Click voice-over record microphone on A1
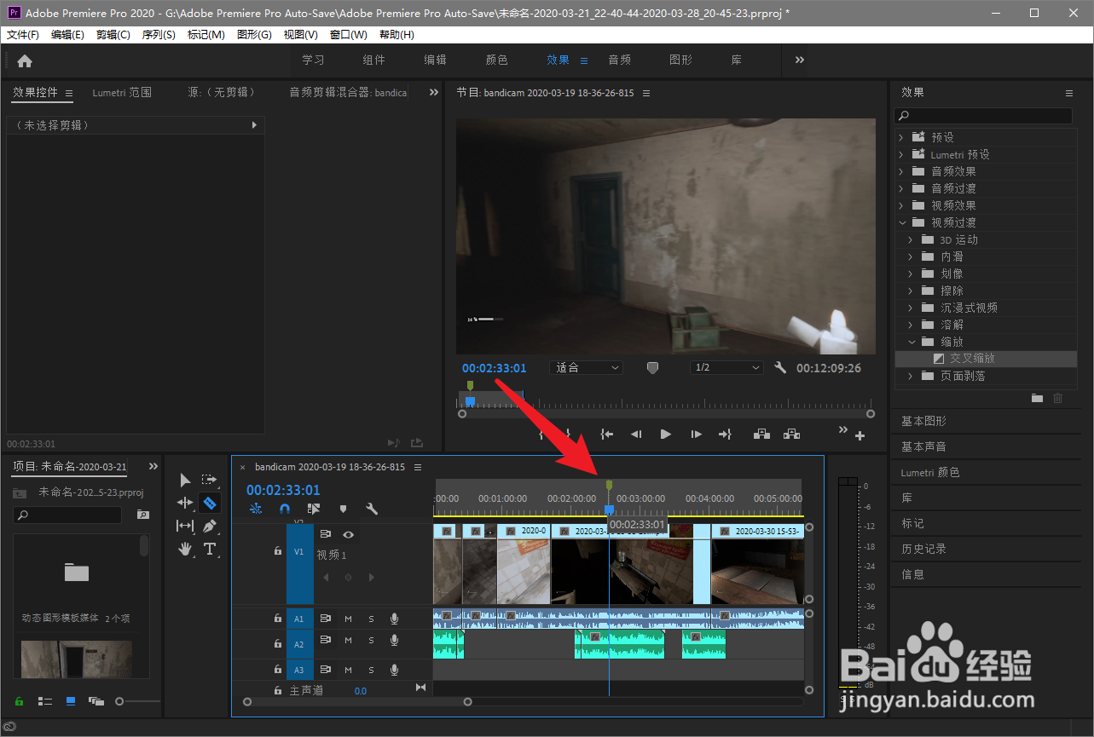Image resolution: width=1094 pixels, height=737 pixels. (394, 619)
